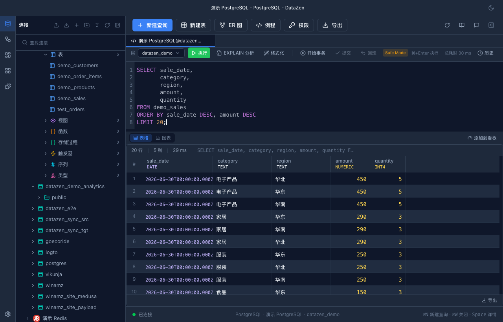Run the query with green 执行 button
This screenshot has width=503, height=322.
tap(199, 53)
